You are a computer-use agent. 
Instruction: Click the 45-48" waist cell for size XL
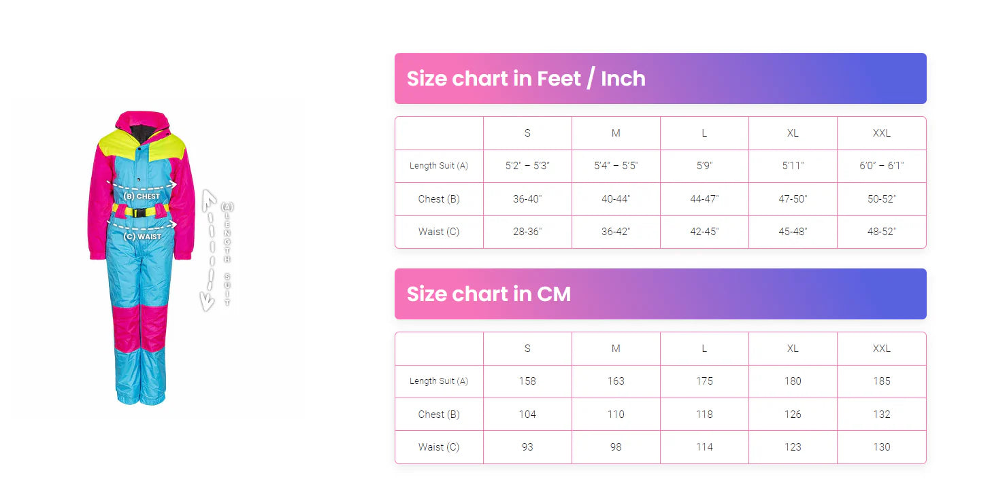(x=793, y=232)
